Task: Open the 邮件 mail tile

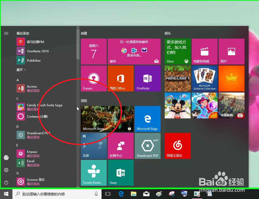Action: click(134, 52)
